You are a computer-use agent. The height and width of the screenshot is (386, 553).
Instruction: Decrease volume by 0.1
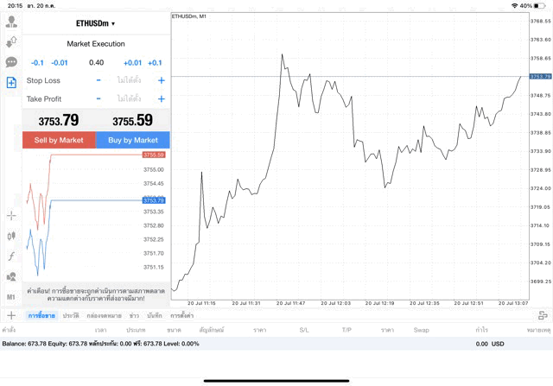[37, 62]
